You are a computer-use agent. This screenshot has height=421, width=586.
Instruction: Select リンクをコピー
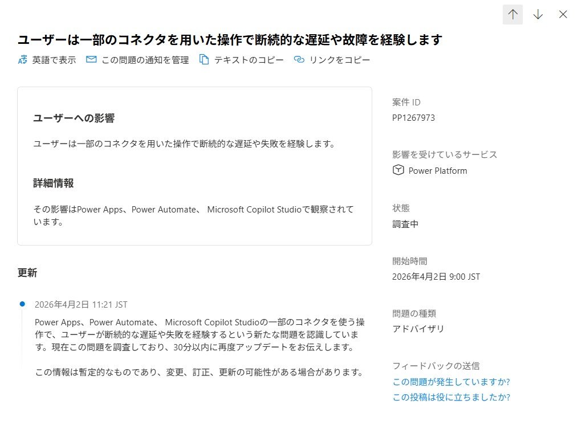pyautogui.click(x=340, y=60)
